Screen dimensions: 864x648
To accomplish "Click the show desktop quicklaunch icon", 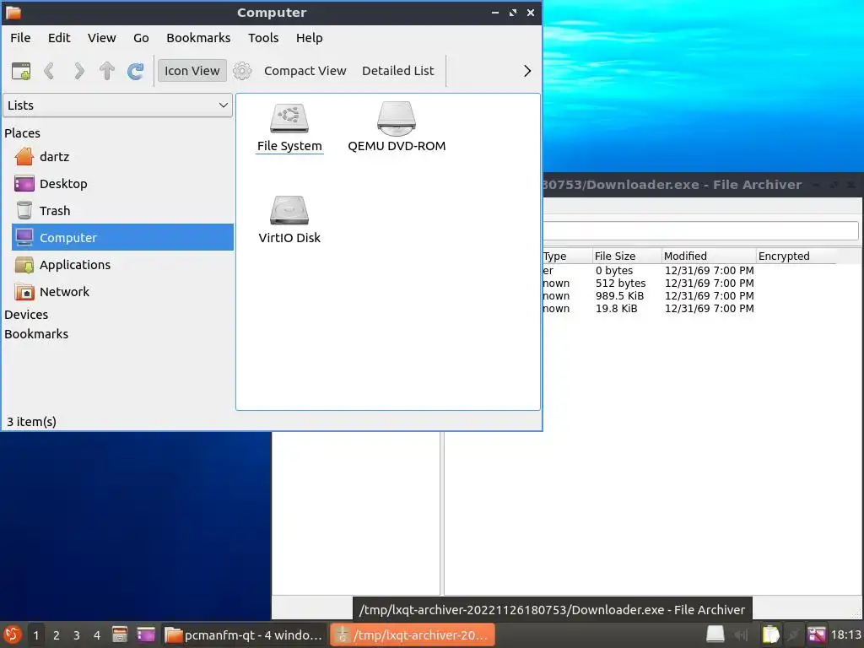I will 146,635.
